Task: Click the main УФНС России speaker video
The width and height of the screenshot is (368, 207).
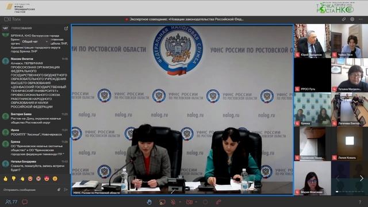Action: [182, 110]
